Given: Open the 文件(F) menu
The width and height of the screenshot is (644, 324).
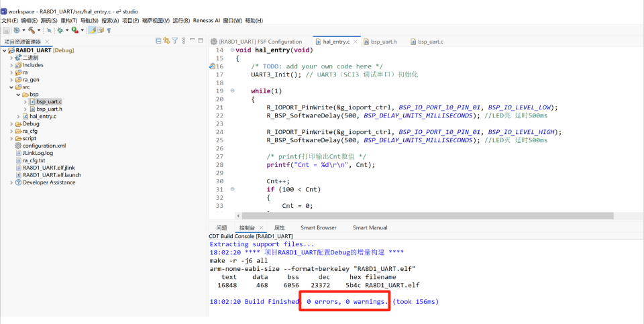Looking at the screenshot, I should [x=9, y=21].
